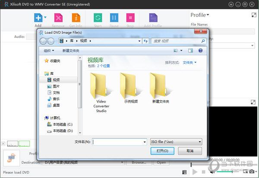Click the Remove toolbar icon
This screenshot has height=178, width=259.
click(58, 18)
